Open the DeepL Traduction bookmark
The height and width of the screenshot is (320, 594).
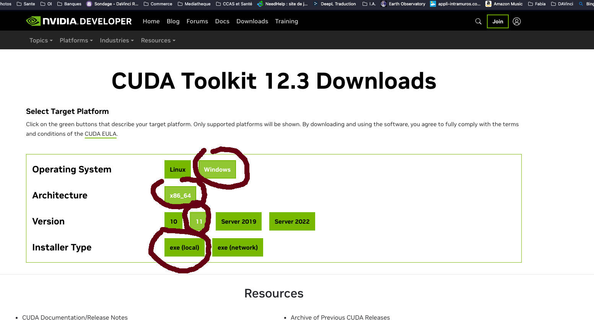click(x=335, y=4)
